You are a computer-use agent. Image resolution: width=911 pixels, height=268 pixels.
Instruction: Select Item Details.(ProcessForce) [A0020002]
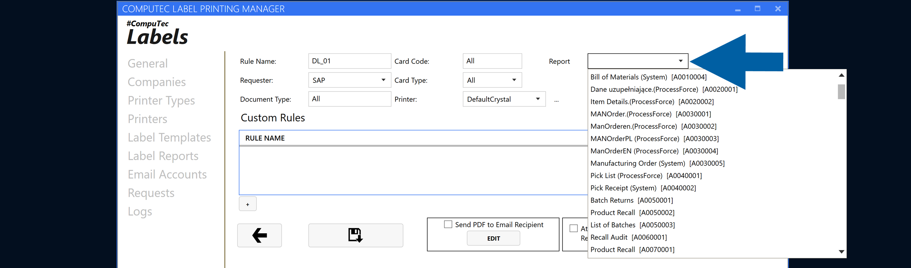(652, 102)
